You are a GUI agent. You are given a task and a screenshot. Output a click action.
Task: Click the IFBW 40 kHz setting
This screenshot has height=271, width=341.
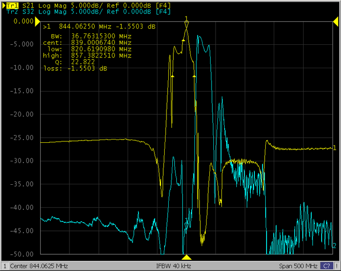(174, 266)
